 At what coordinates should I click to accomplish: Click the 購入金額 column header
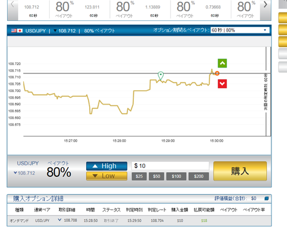(x=179, y=210)
